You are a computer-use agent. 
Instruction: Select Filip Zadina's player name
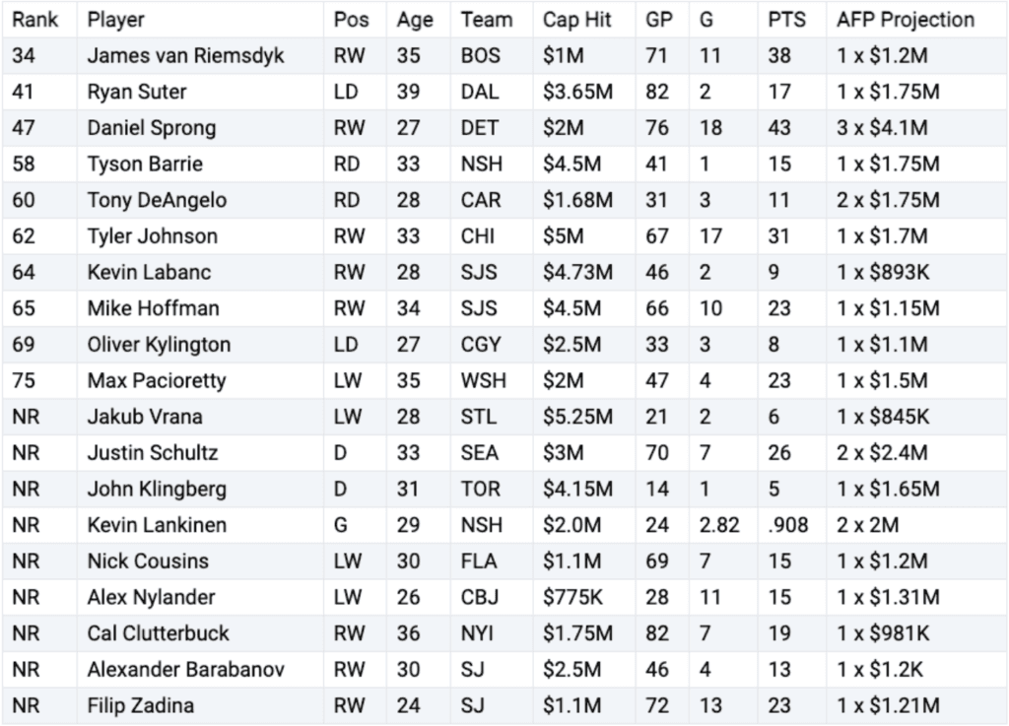141,705
